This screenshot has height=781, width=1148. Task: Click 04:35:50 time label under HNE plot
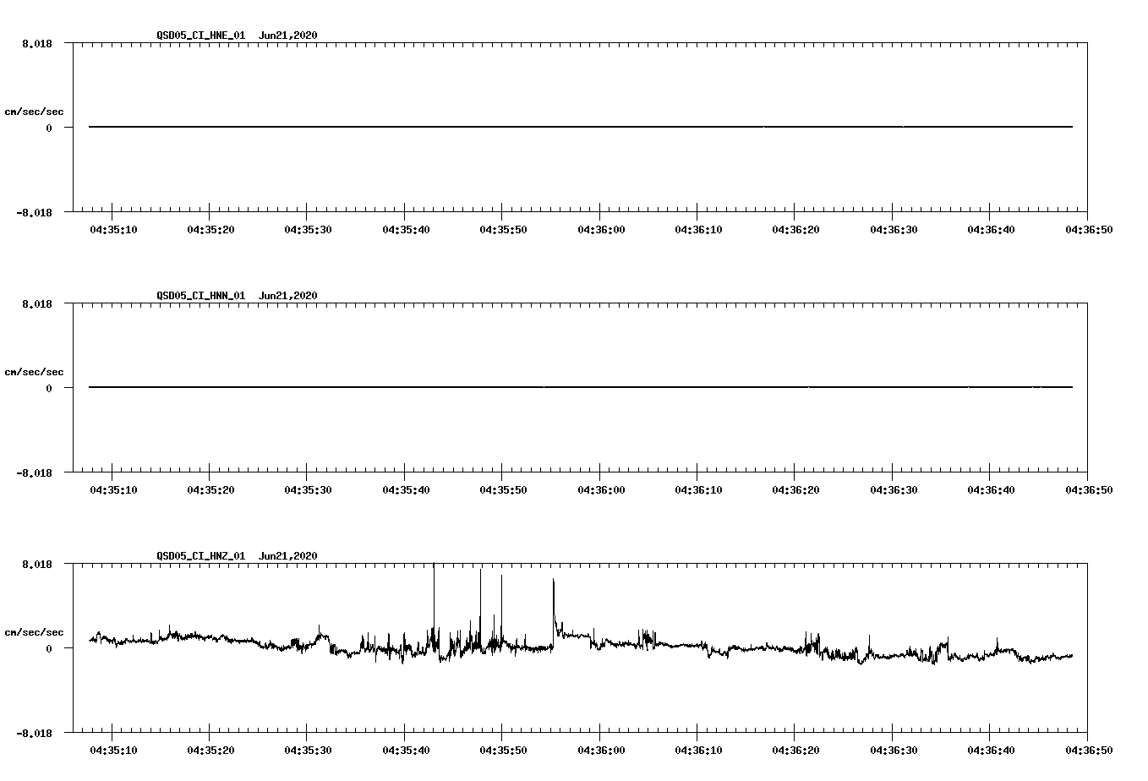pyautogui.click(x=503, y=230)
